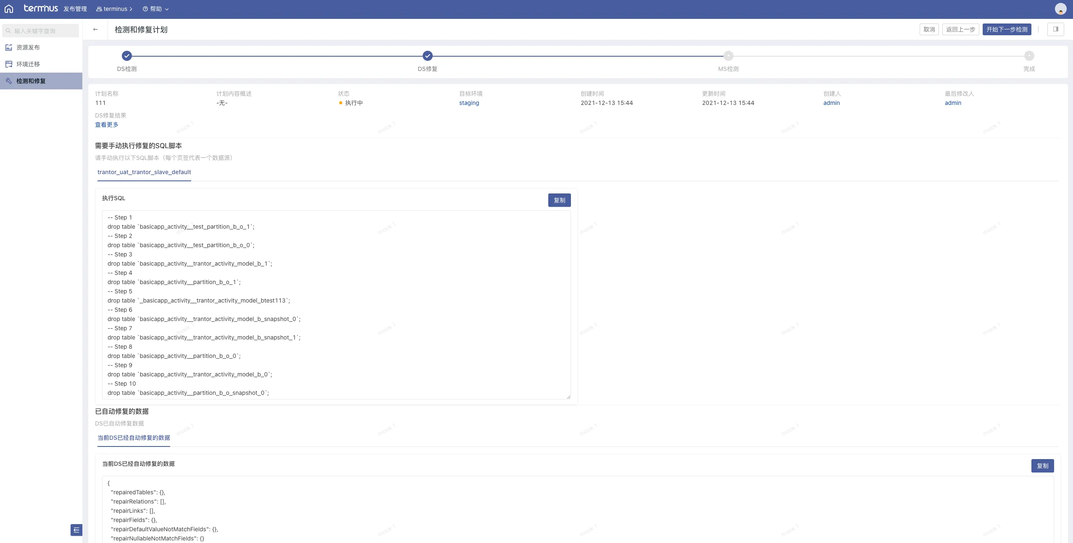
Task: Switch to 当前DS已经自动修复的数据 tab
Action: tap(134, 438)
